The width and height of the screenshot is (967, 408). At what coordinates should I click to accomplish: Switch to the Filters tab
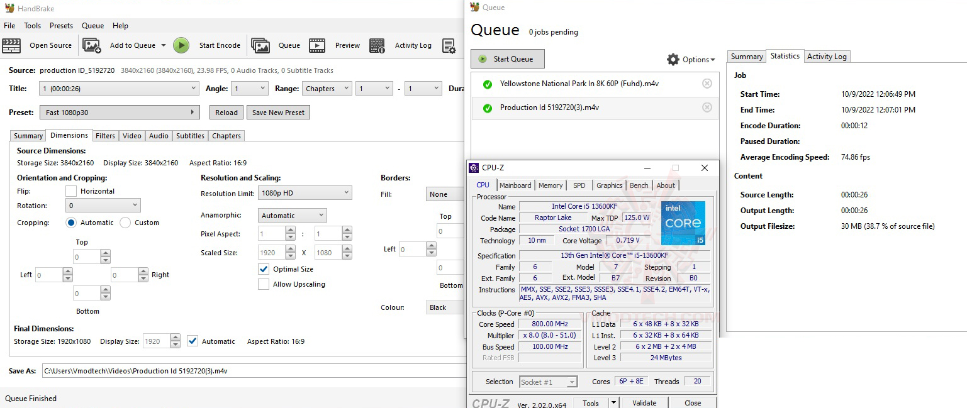(x=105, y=136)
